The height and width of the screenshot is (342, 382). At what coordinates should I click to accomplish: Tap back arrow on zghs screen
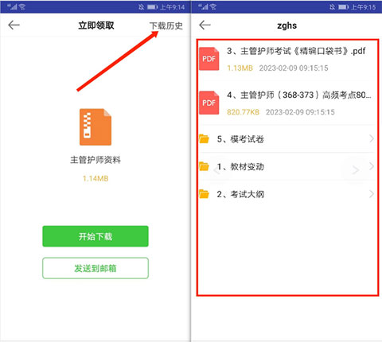[x=205, y=25]
